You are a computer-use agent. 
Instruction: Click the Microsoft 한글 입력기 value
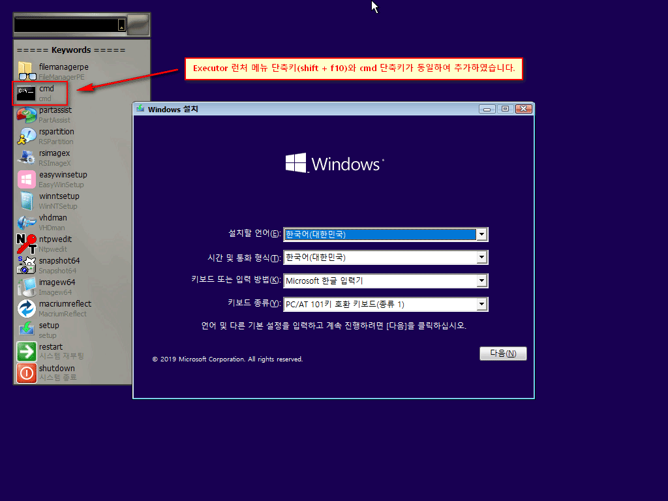[324, 281]
